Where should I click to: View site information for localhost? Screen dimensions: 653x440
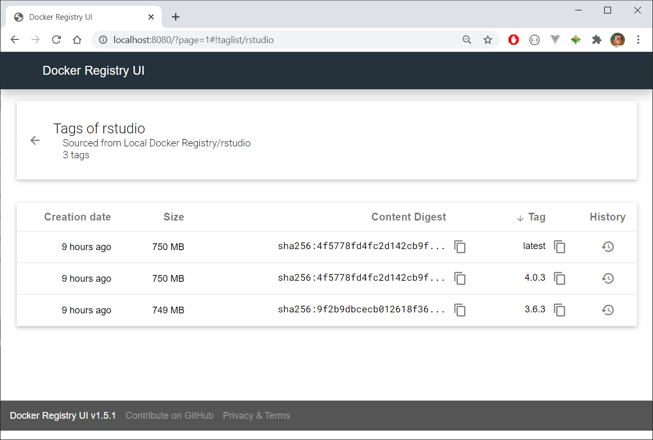click(x=103, y=40)
